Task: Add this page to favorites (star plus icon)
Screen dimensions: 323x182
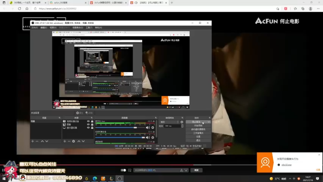Action: pos(278,8)
